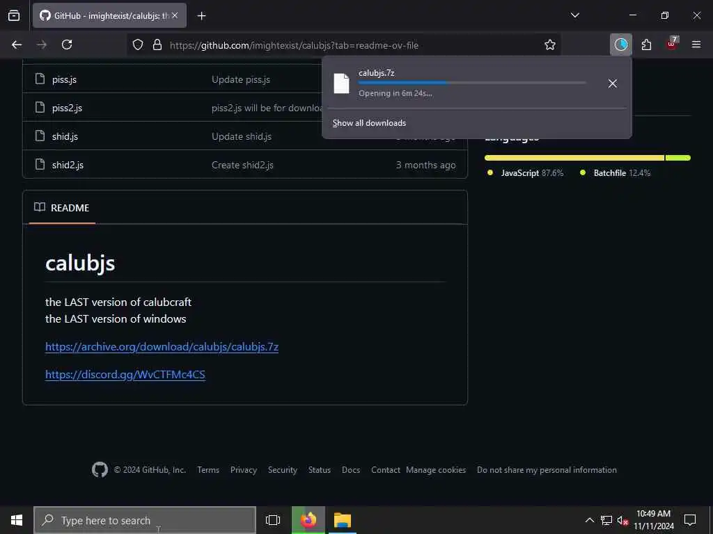Click the muted volume tray icon
This screenshot has height=534, width=713.
pyautogui.click(x=622, y=520)
